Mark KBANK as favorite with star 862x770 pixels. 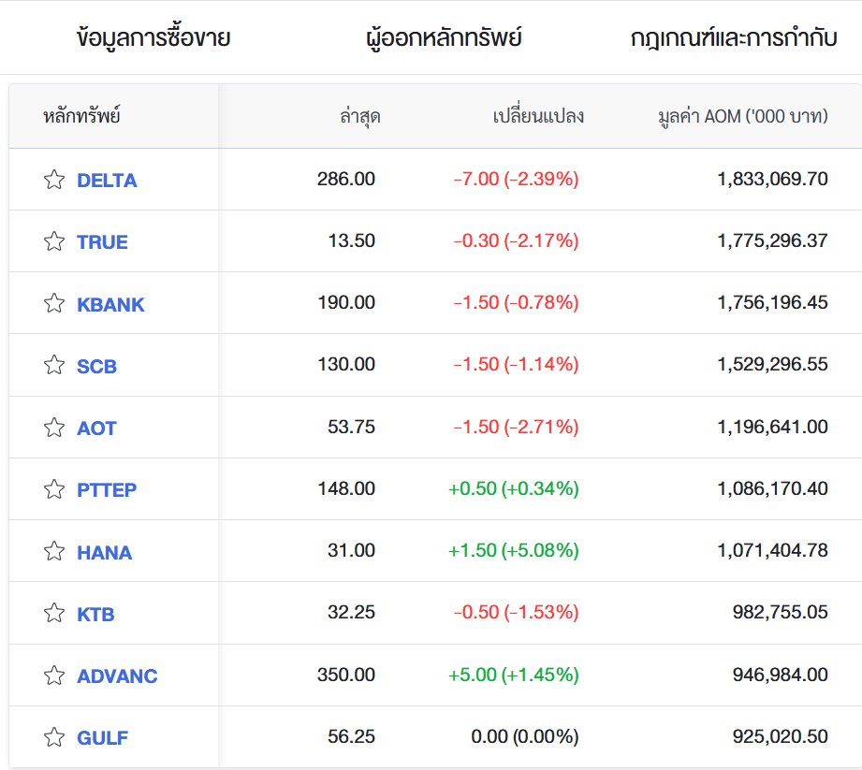(x=54, y=303)
